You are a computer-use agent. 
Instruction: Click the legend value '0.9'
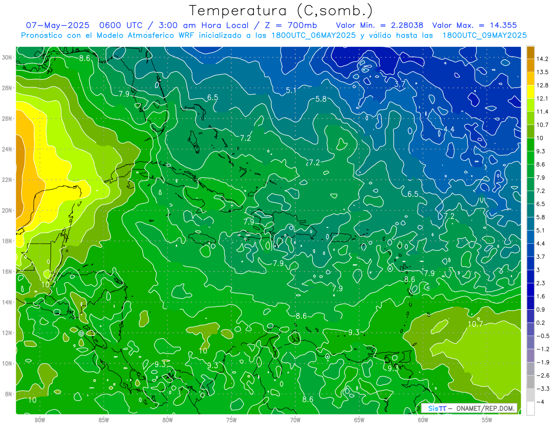(x=541, y=310)
